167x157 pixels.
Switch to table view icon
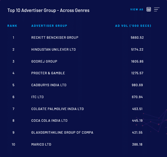point(149,9)
